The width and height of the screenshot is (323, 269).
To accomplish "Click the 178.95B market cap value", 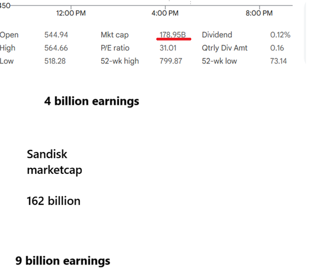I will [173, 34].
